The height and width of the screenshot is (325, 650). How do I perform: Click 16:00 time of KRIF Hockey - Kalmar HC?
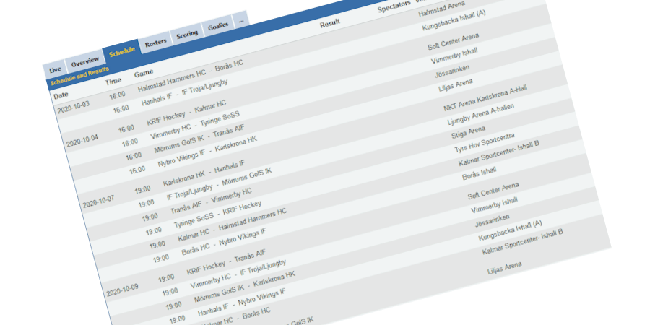coord(126,129)
